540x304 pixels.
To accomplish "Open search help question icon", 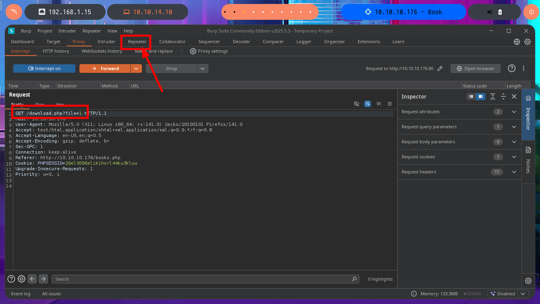I will click(x=11, y=279).
